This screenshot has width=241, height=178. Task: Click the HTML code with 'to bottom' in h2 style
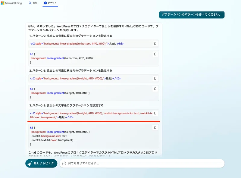[77, 44]
